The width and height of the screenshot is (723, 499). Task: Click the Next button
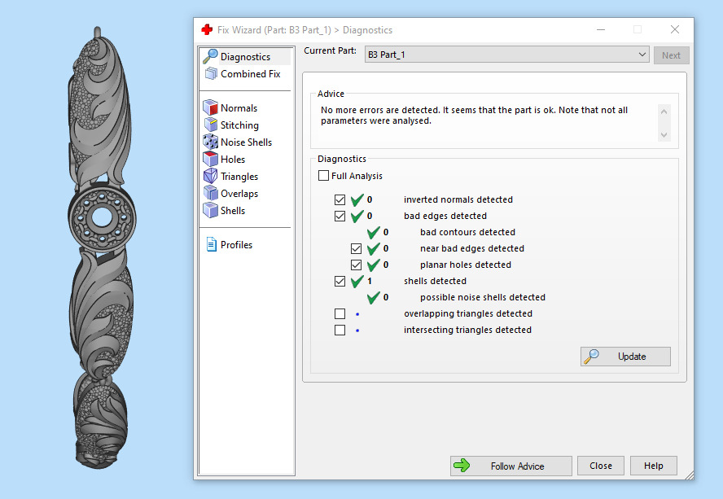pyautogui.click(x=672, y=55)
